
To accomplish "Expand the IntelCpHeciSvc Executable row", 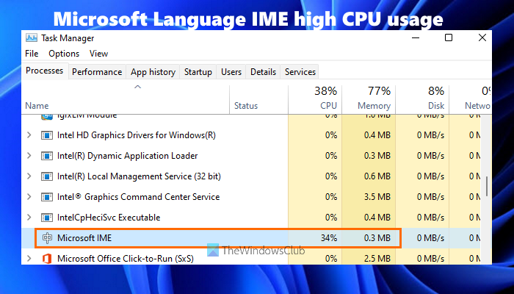I will click(x=29, y=218).
